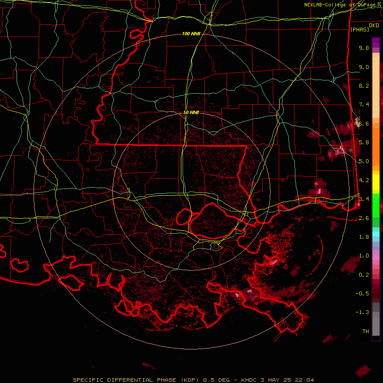
Task: Click the product title caption at bottom
Action: point(194,380)
